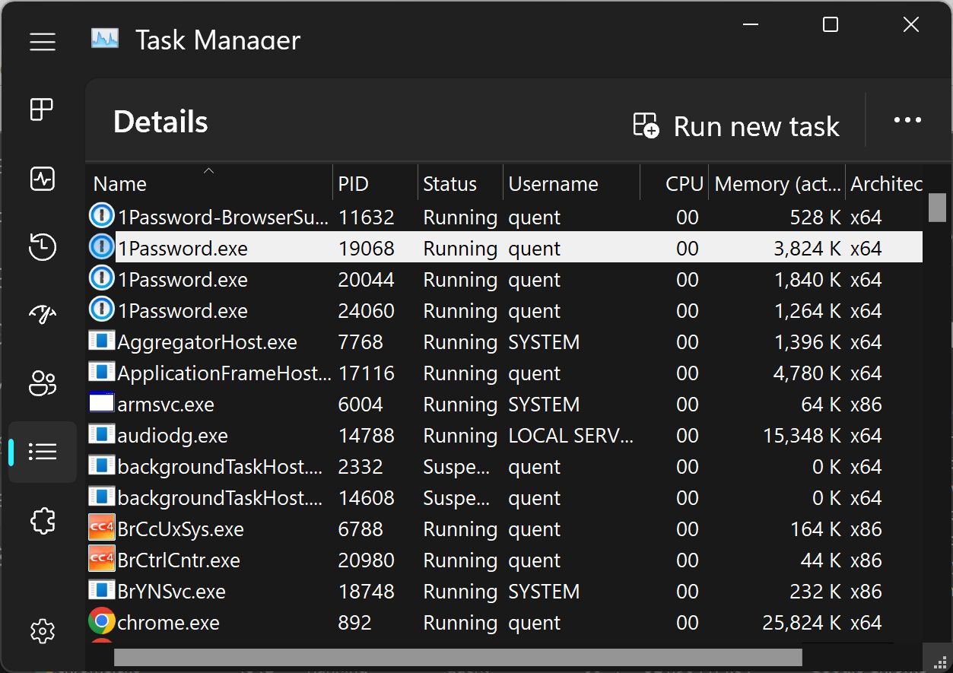Click Run new task button
Viewport: 953px width, 673px height.
tap(736, 126)
